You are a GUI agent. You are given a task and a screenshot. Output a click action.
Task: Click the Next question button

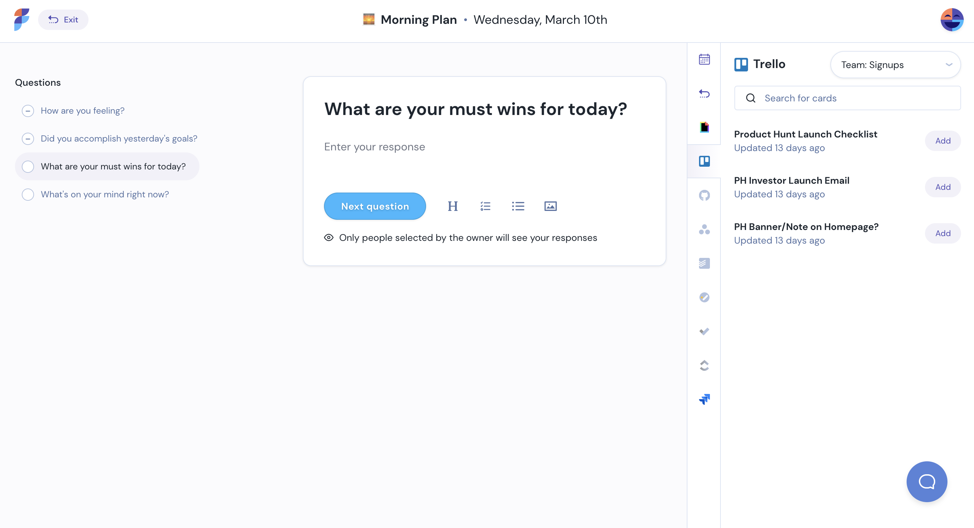pyautogui.click(x=375, y=207)
